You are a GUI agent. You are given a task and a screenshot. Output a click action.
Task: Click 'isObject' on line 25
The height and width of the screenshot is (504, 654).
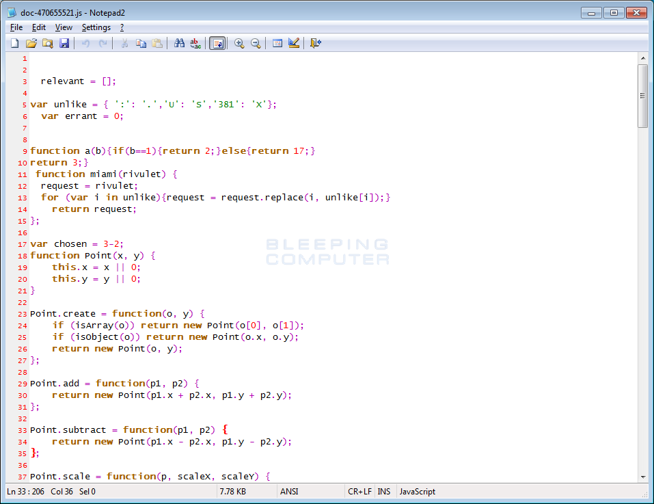click(x=97, y=336)
